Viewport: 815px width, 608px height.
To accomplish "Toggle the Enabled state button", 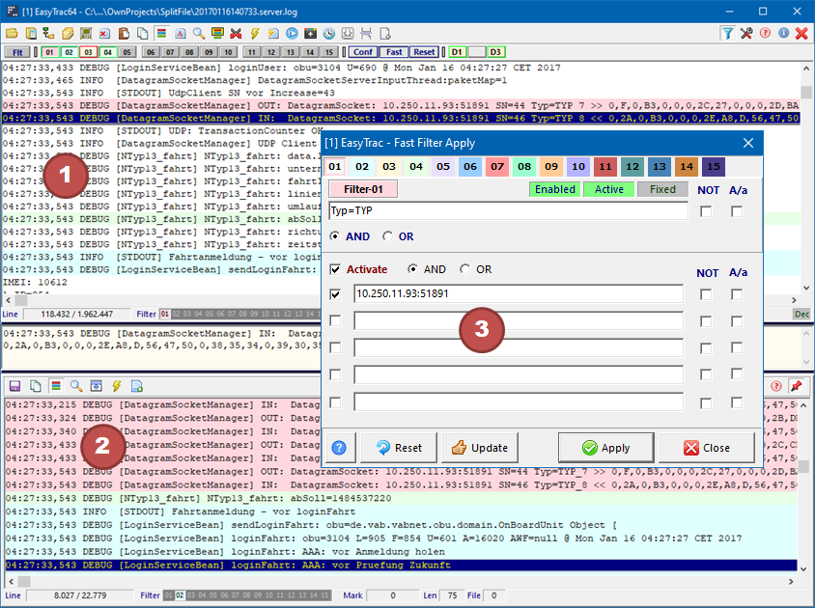I will 555,189.
